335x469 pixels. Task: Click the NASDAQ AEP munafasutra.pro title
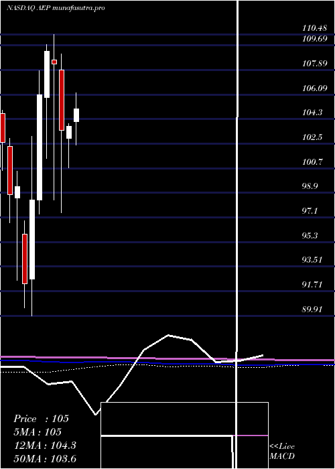56,8
